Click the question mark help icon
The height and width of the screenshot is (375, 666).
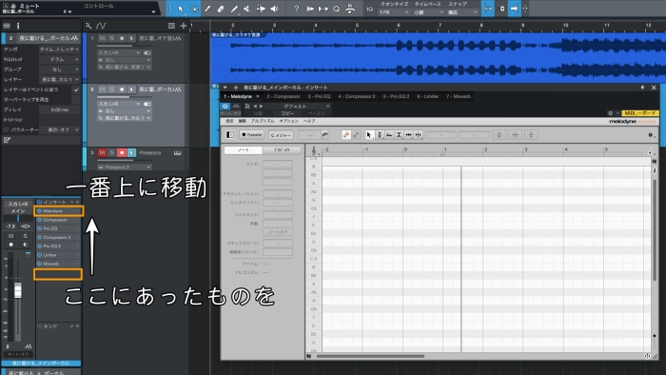tap(297, 9)
